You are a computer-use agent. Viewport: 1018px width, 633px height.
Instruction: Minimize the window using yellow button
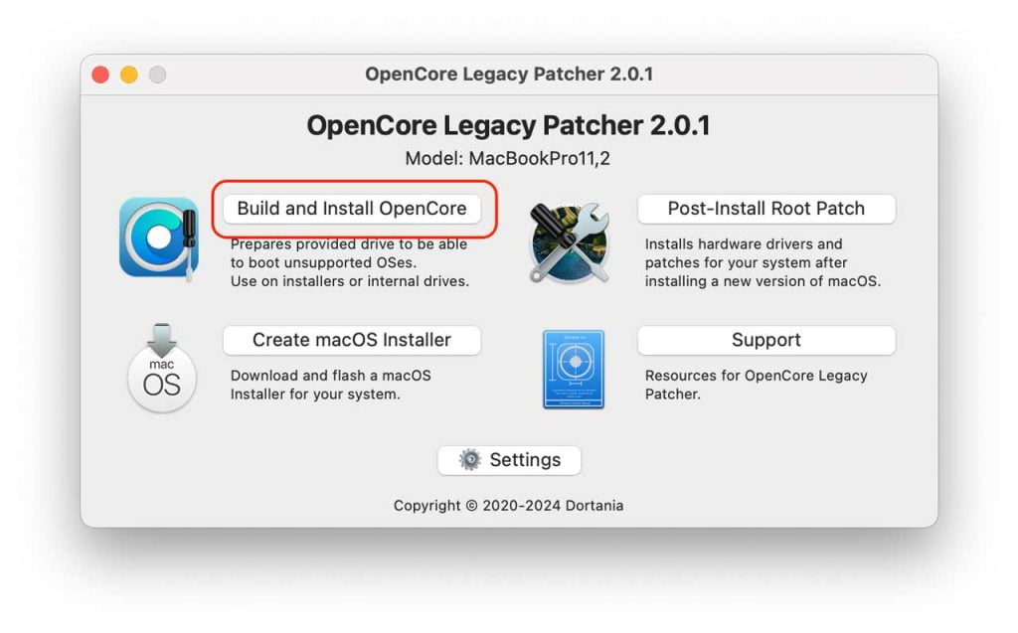coord(129,75)
